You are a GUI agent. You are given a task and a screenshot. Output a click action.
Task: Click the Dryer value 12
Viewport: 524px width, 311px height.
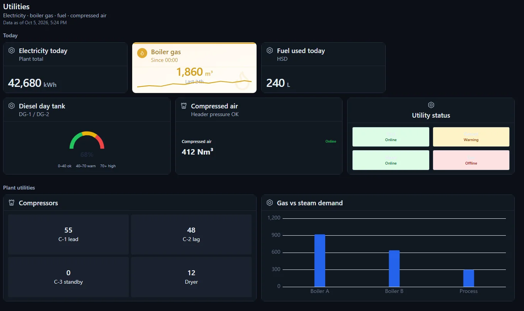click(x=191, y=273)
